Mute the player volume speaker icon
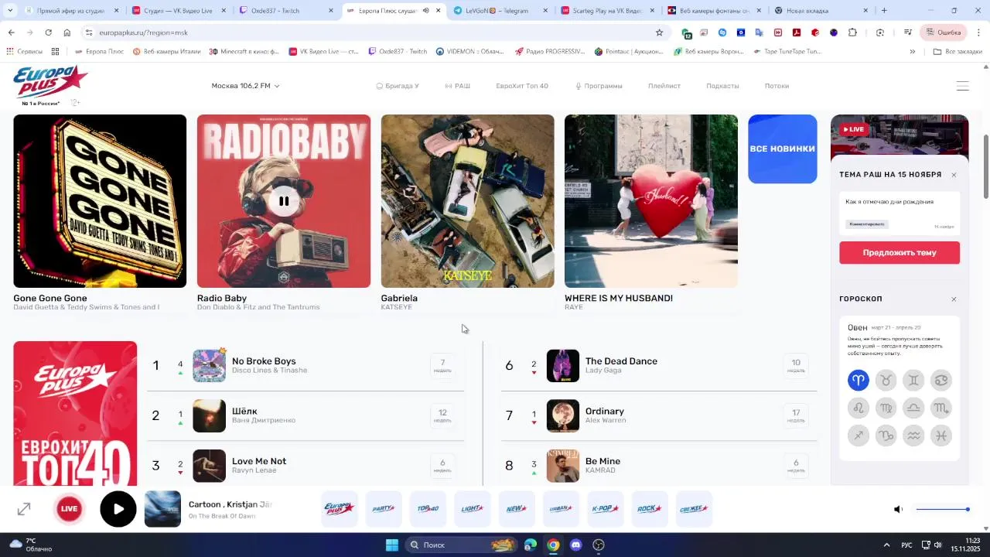990x557 pixels. [x=898, y=509]
